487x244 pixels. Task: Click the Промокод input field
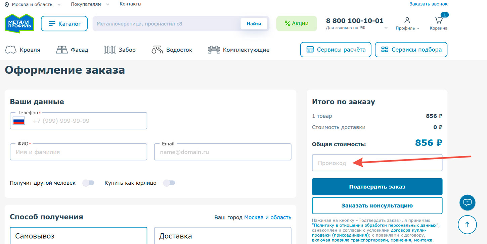377,163
